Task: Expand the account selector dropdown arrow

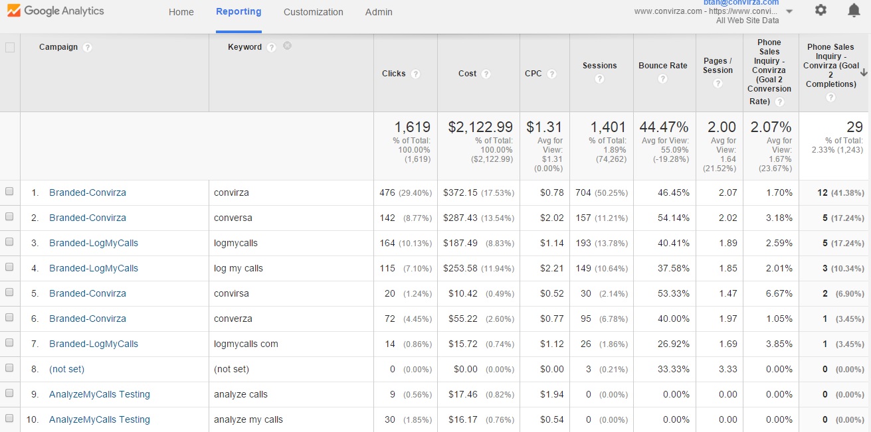Action: pos(789,11)
